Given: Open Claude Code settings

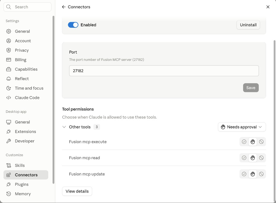Looking at the screenshot, I should coord(26,98).
